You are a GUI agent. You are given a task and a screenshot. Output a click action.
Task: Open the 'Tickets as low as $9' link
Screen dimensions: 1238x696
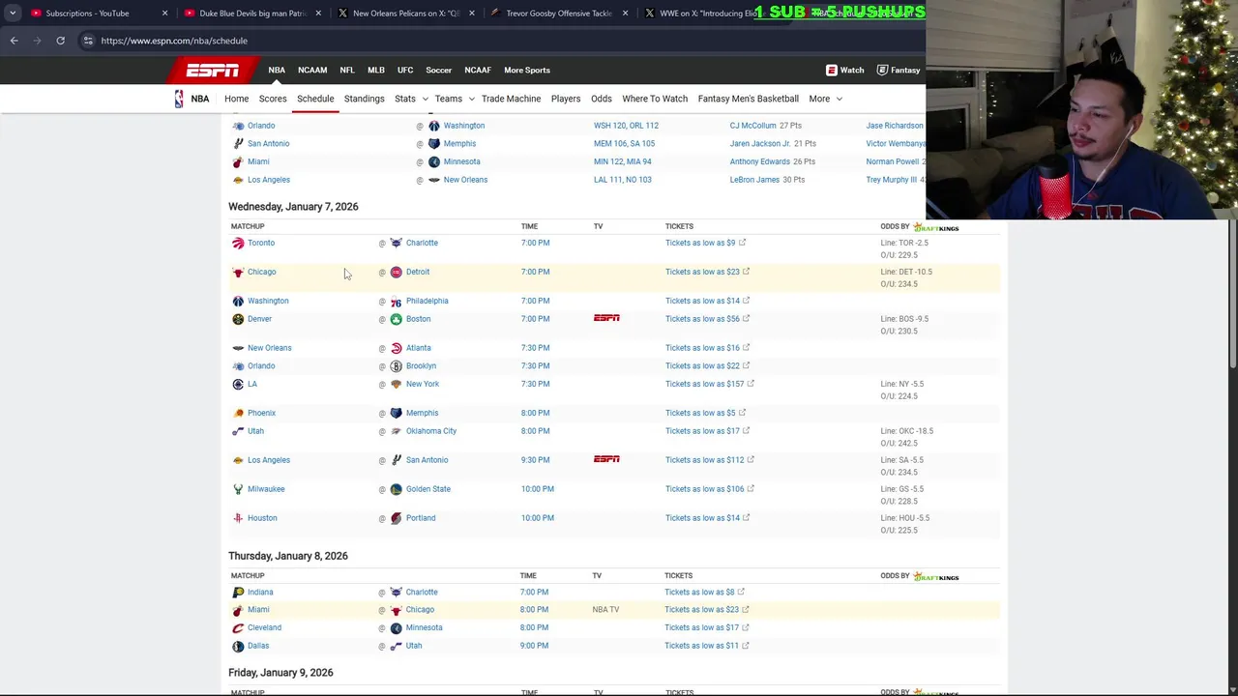coord(705,243)
